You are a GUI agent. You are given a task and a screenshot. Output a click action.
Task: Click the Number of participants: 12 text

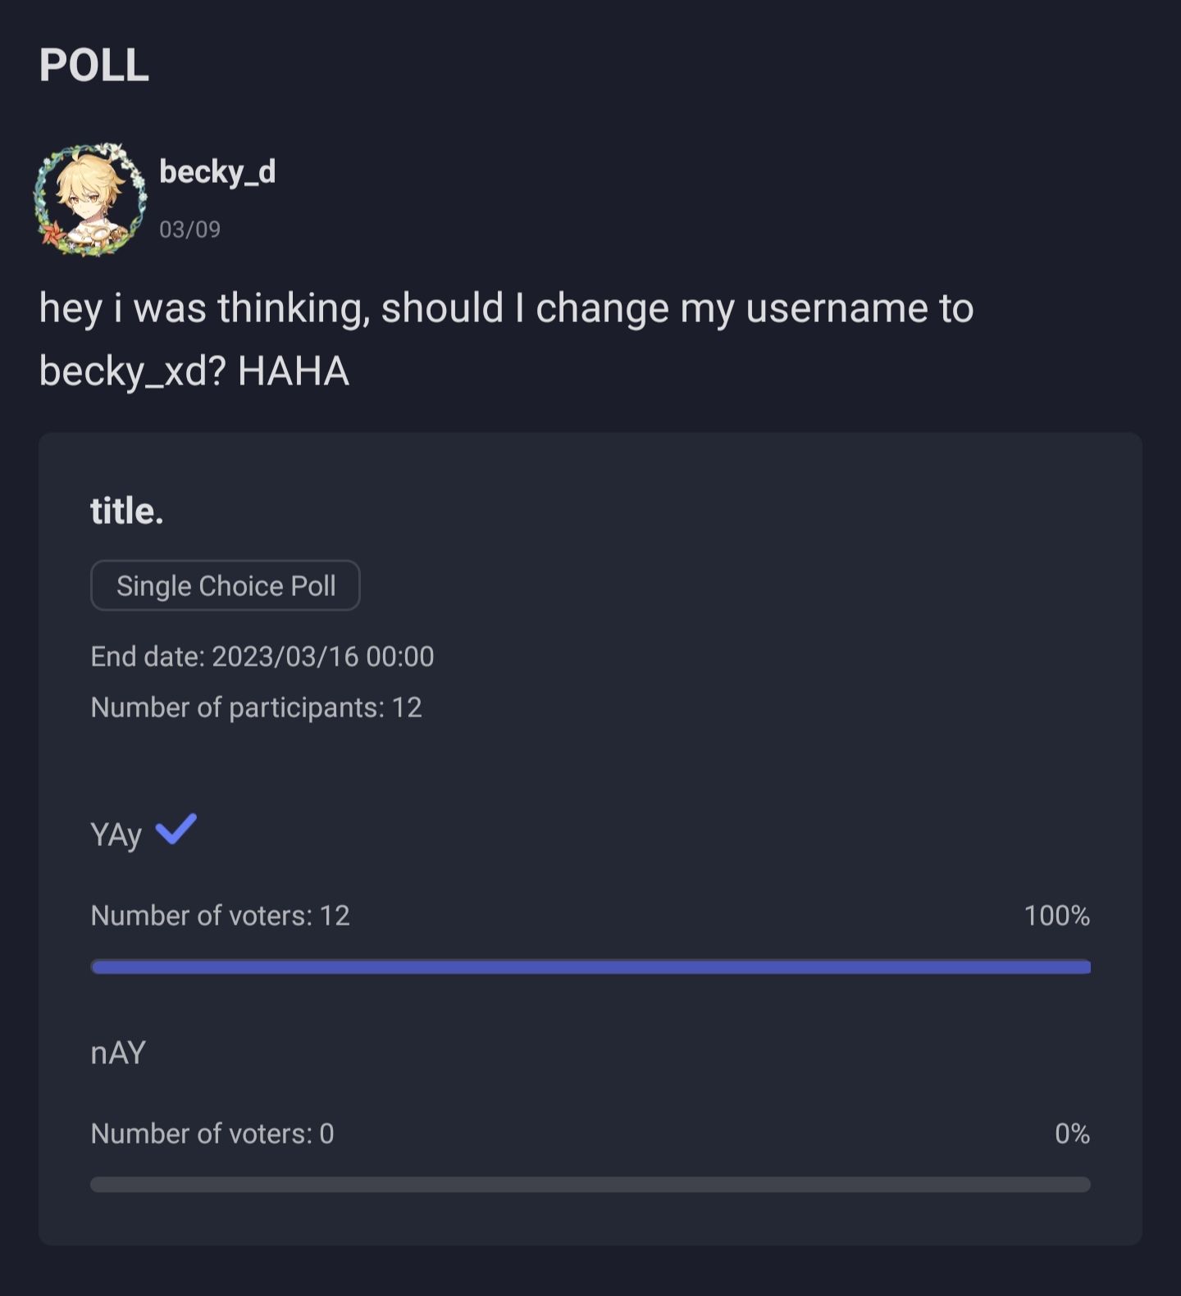256,707
